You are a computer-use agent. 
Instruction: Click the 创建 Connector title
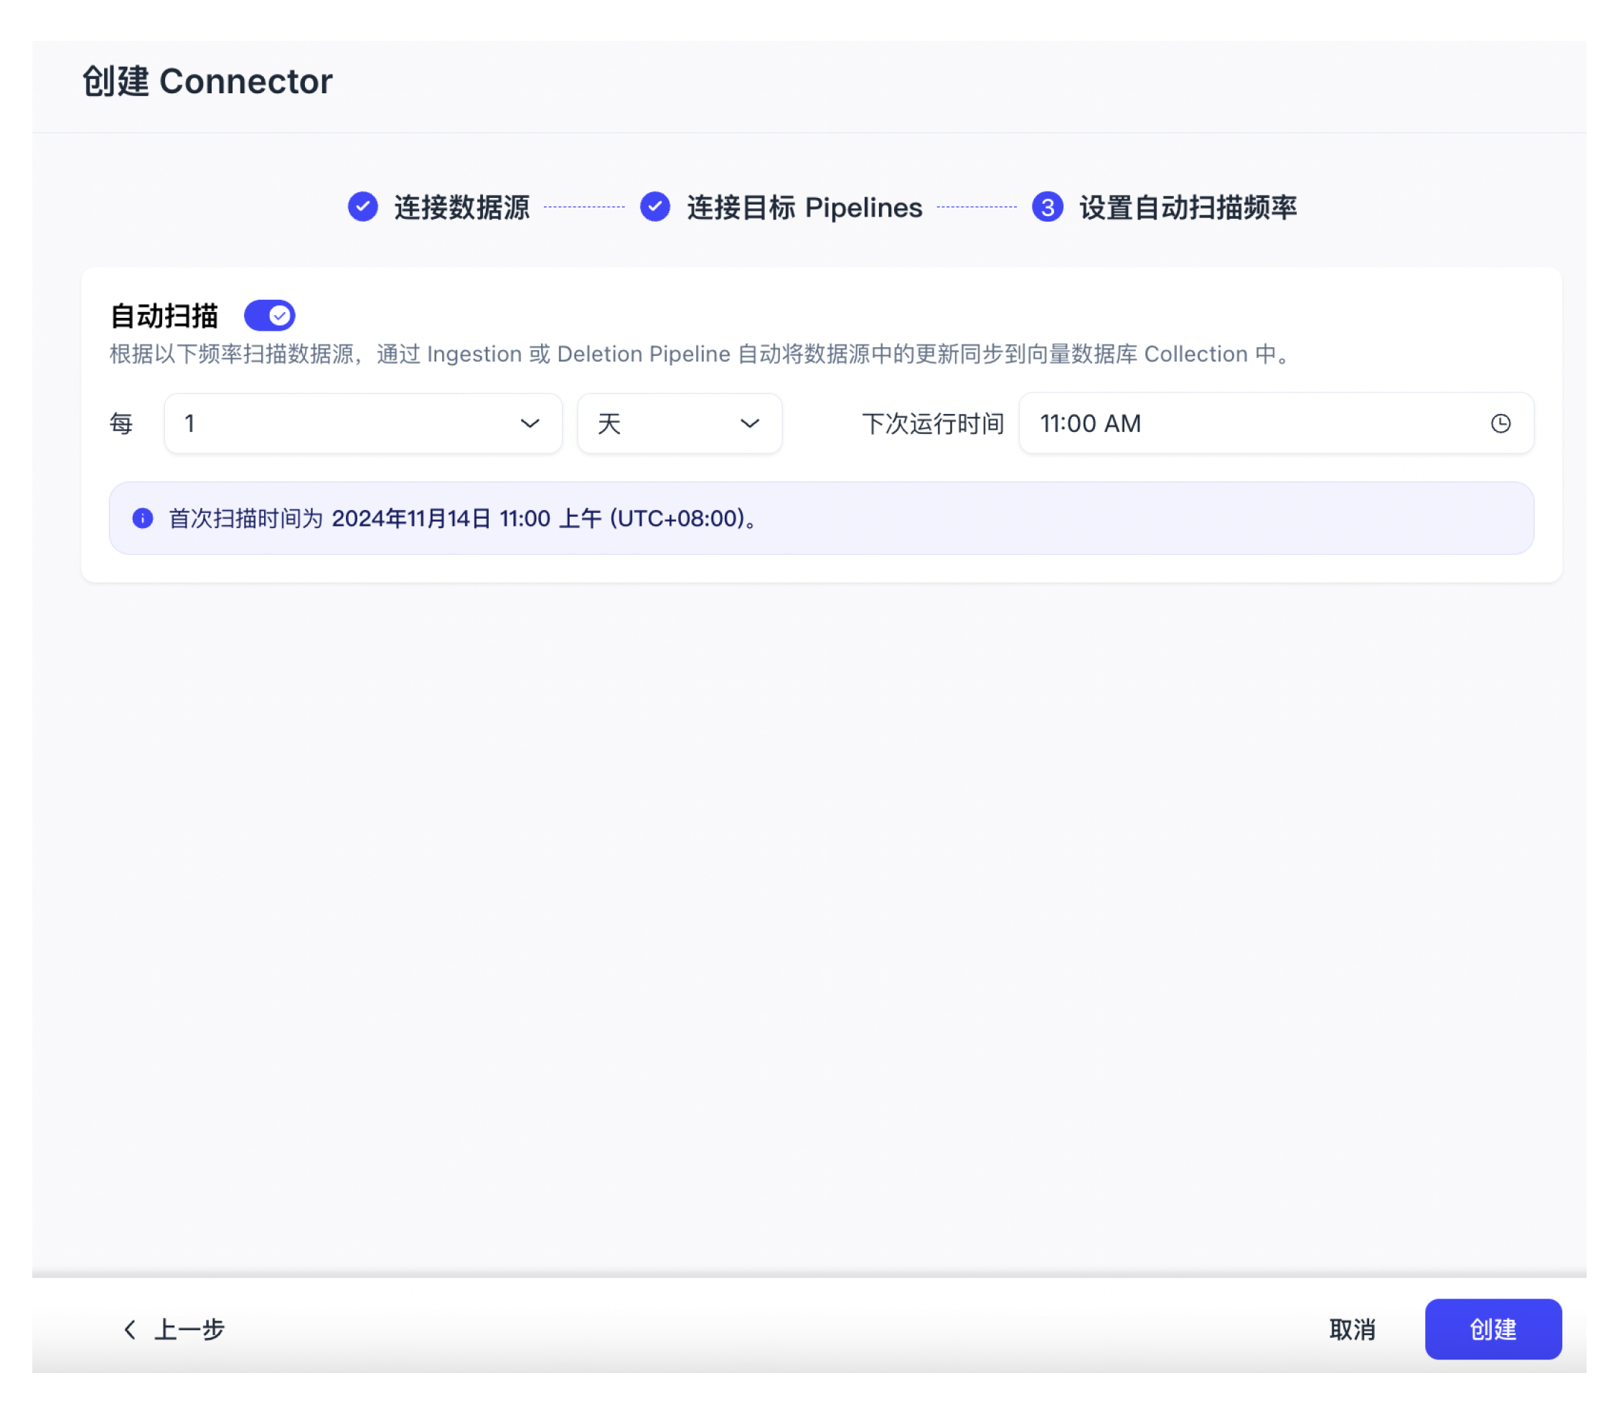[207, 81]
